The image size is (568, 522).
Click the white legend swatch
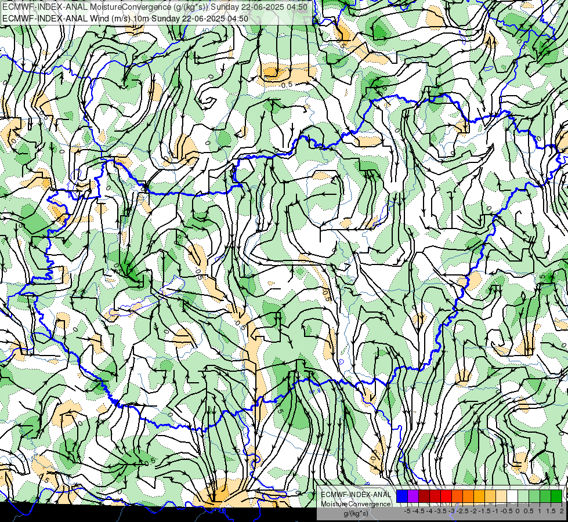(x=512, y=496)
